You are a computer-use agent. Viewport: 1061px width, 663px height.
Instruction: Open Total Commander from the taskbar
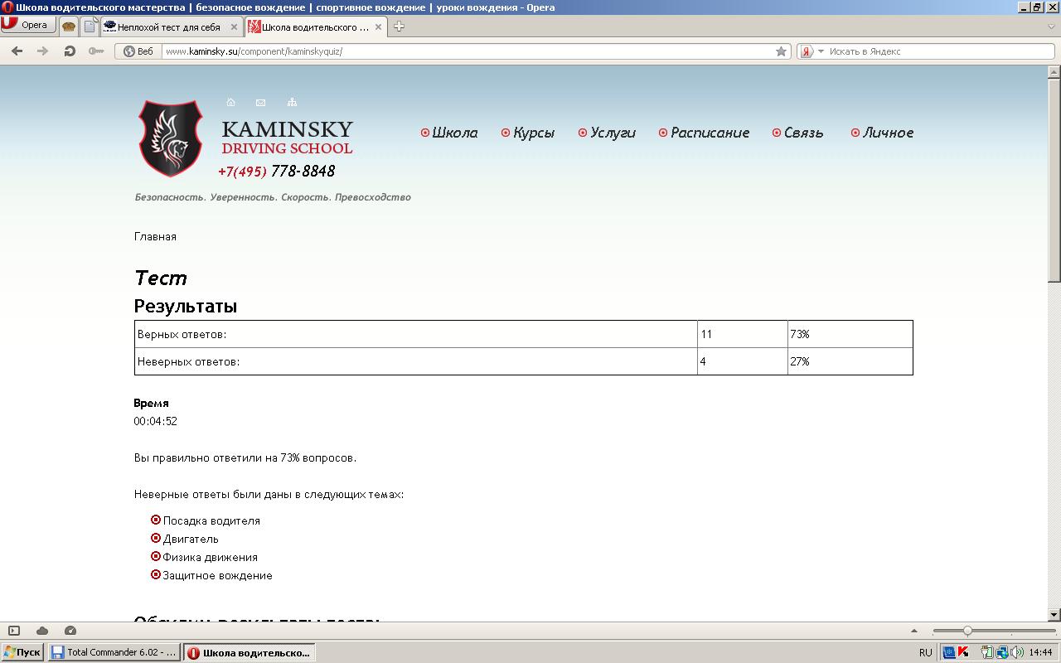coord(114,652)
